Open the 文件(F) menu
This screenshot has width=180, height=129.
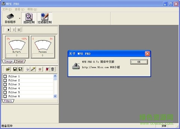pos(7,9)
